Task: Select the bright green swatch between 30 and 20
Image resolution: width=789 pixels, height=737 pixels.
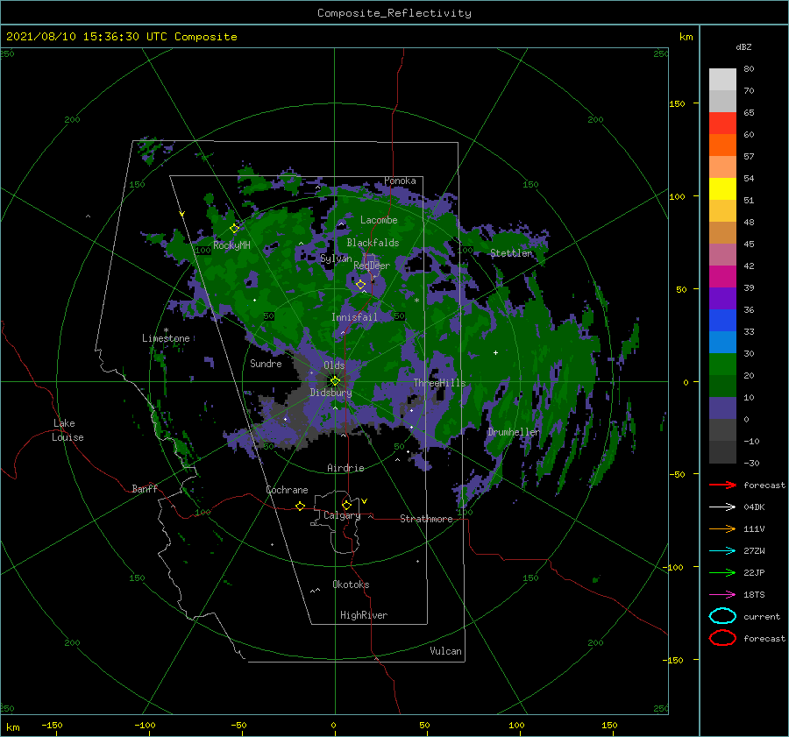Action: 722,365
